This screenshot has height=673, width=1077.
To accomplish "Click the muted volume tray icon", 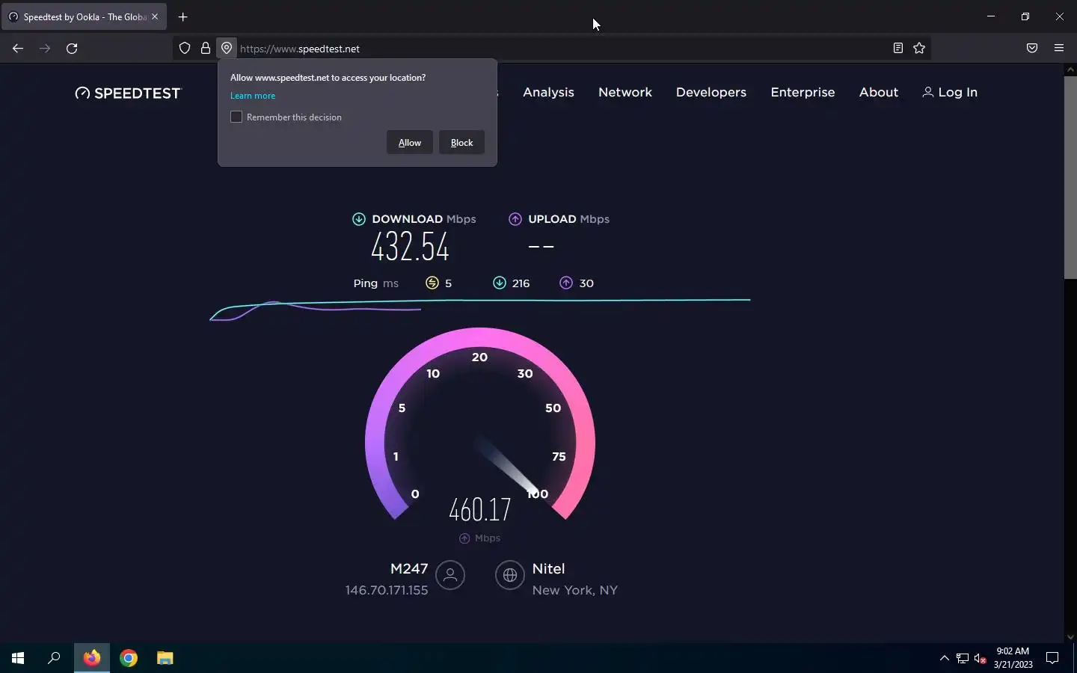I will (x=980, y=658).
